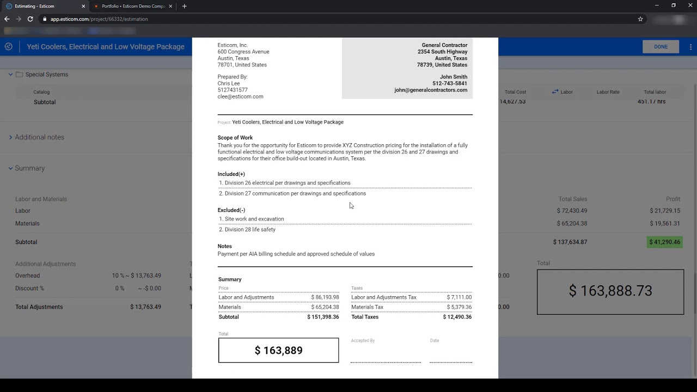Click the john@generalcontractors.com email

pyautogui.click(x=431, y=90)
